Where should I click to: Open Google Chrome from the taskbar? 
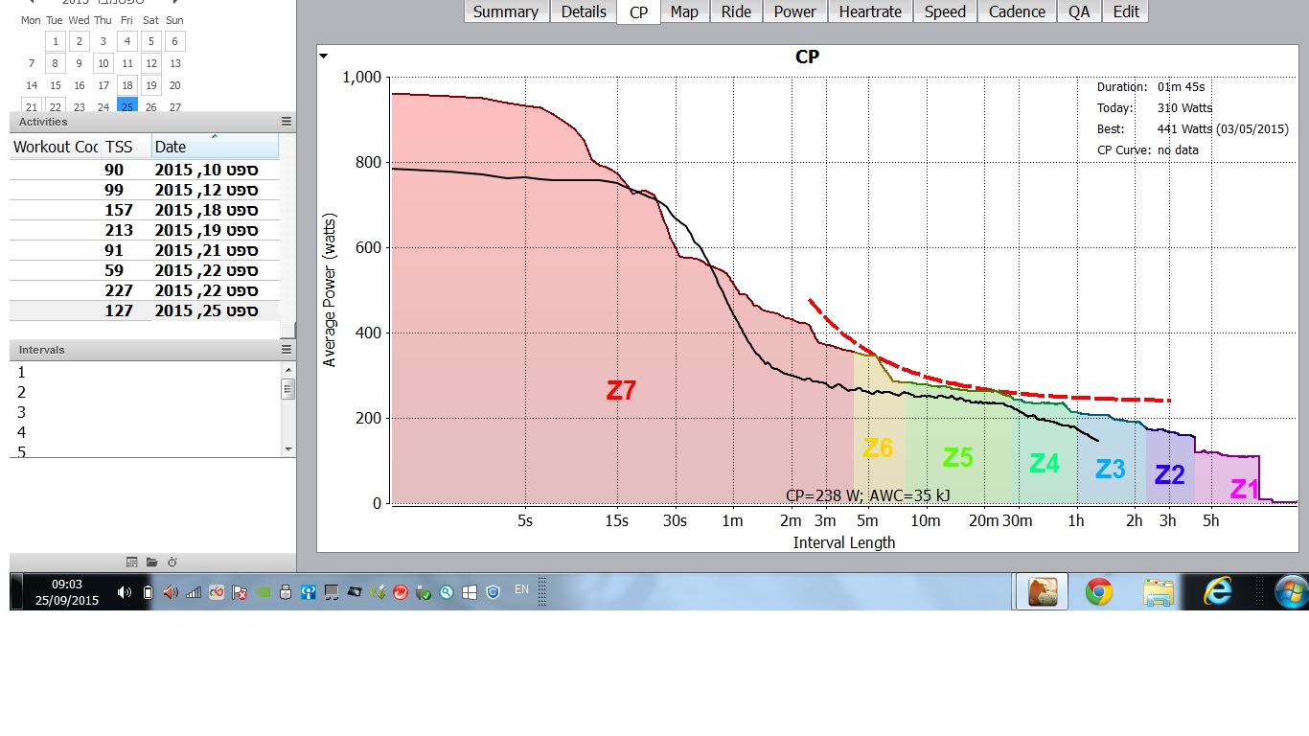click(1099, 592)
